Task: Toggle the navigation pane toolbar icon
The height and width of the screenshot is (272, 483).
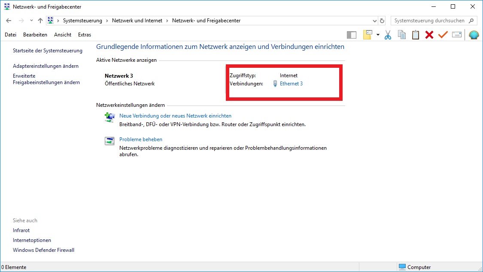Action: pos(352,35)
